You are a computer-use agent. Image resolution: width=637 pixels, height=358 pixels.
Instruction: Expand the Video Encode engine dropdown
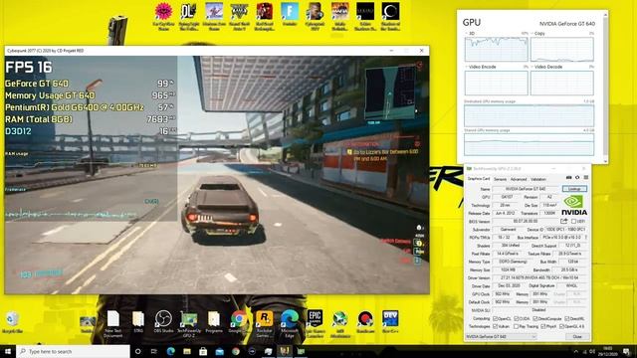click(x=467, y=67)
